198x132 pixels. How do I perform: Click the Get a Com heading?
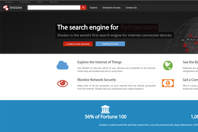click(190, 80)
